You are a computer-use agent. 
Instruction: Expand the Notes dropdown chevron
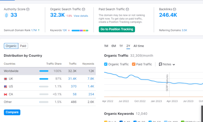[174, 64]
